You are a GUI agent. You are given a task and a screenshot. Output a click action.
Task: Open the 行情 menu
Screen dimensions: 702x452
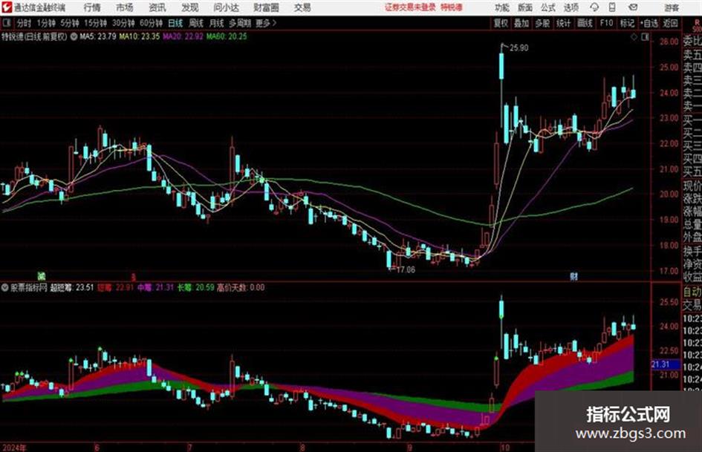[x=92, y=7]
